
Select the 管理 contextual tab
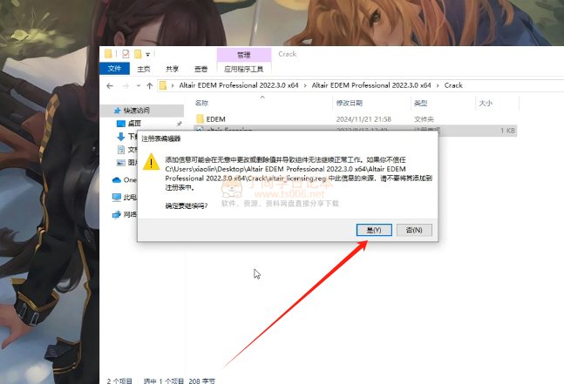tap(243, 55)
